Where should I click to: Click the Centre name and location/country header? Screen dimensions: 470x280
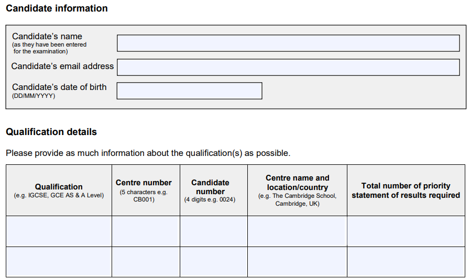[x=297, y=191]
